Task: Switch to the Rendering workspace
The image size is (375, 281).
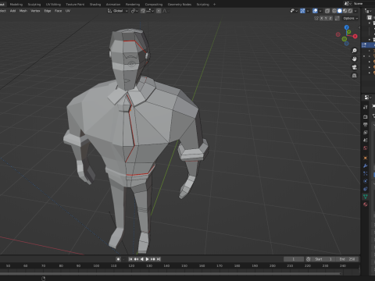Action: (133, 4)
